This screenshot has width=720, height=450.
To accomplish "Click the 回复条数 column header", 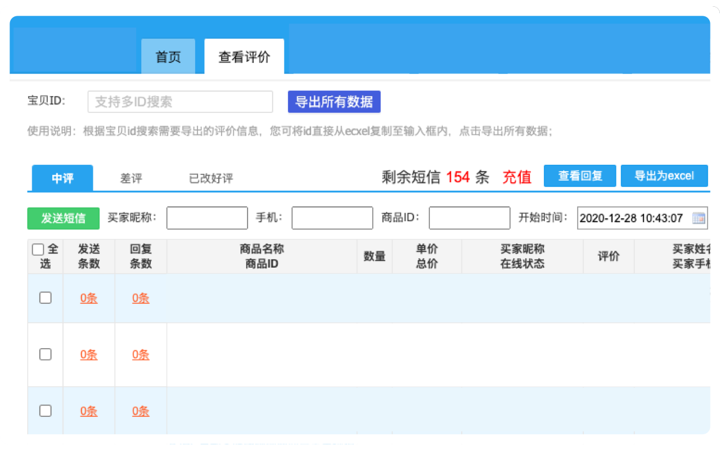I will pyautogui.click(x=141, y=256).
